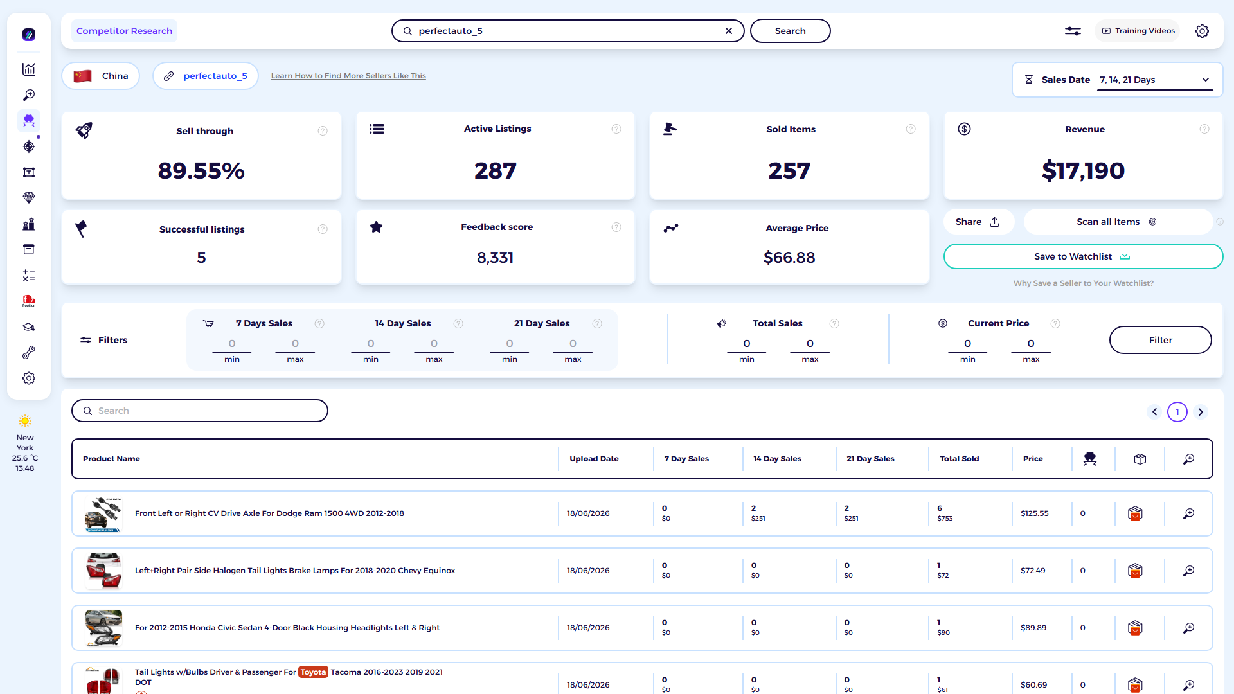Click the Total Sales help icon
Image resolution: width=1234 pixels, height=694 pixels.
(834, 323)
